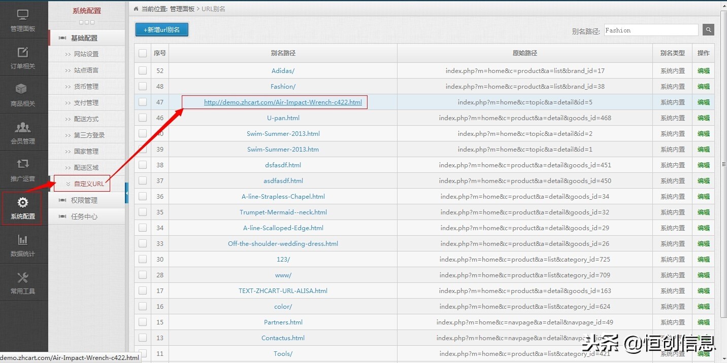The height and width of the screenshot is (363, 727).
Task: Open the 数据统计 statistics sidebar icon
Action: [x=23, y=245]
